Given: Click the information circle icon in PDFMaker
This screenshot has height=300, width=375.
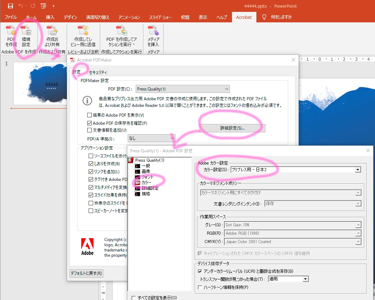Looking at the screenshot, I should tap(87, 101).
